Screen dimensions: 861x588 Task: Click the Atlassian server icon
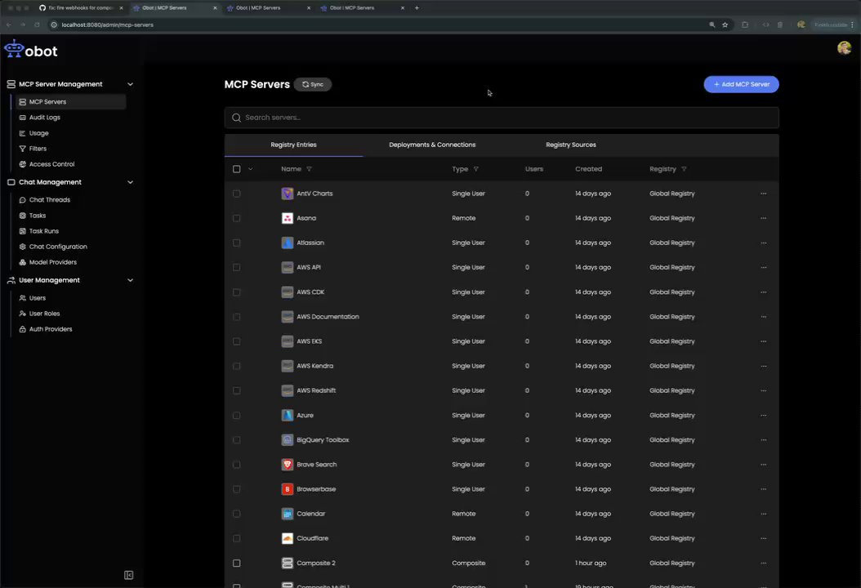(288, 243)
